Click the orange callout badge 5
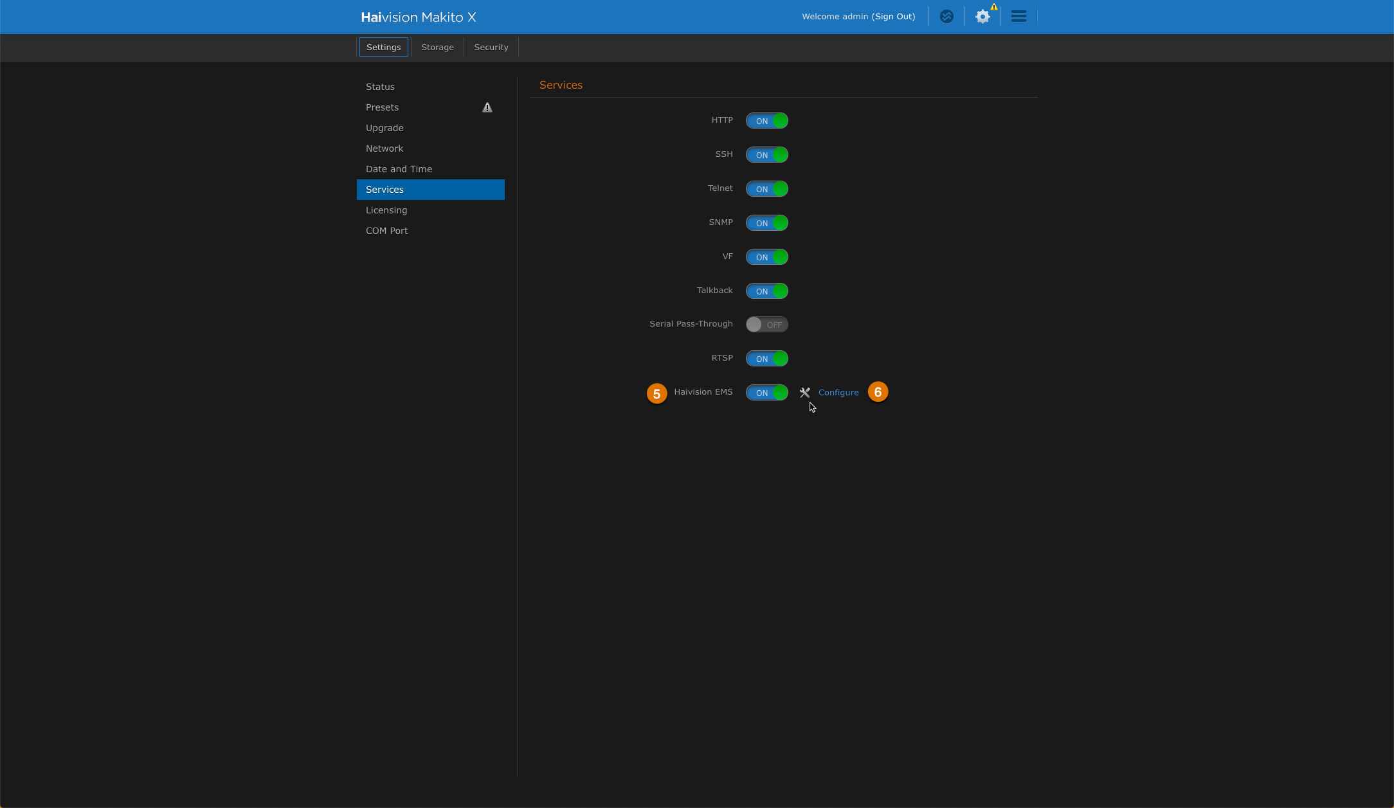 tap(657, 393)
